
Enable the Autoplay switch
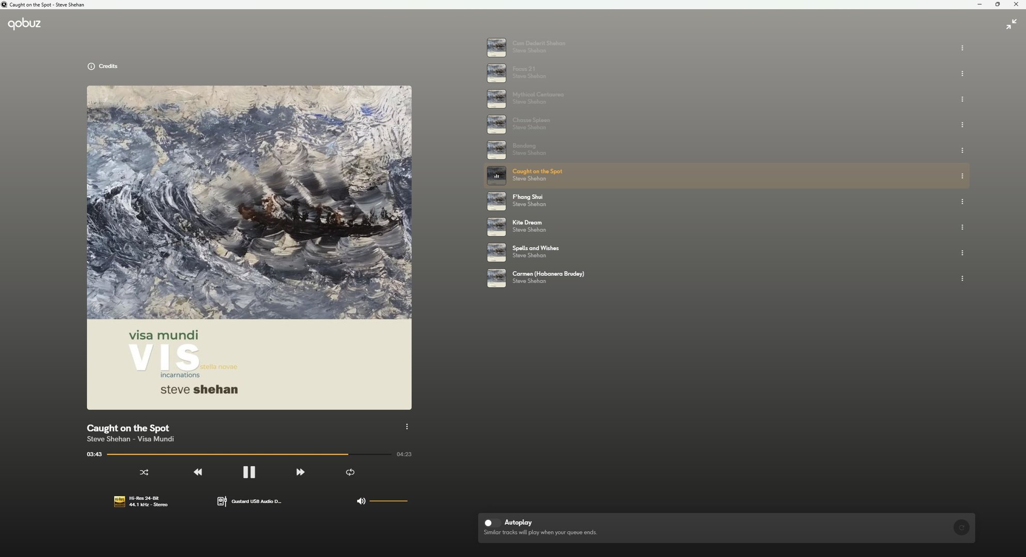point(492,523)
